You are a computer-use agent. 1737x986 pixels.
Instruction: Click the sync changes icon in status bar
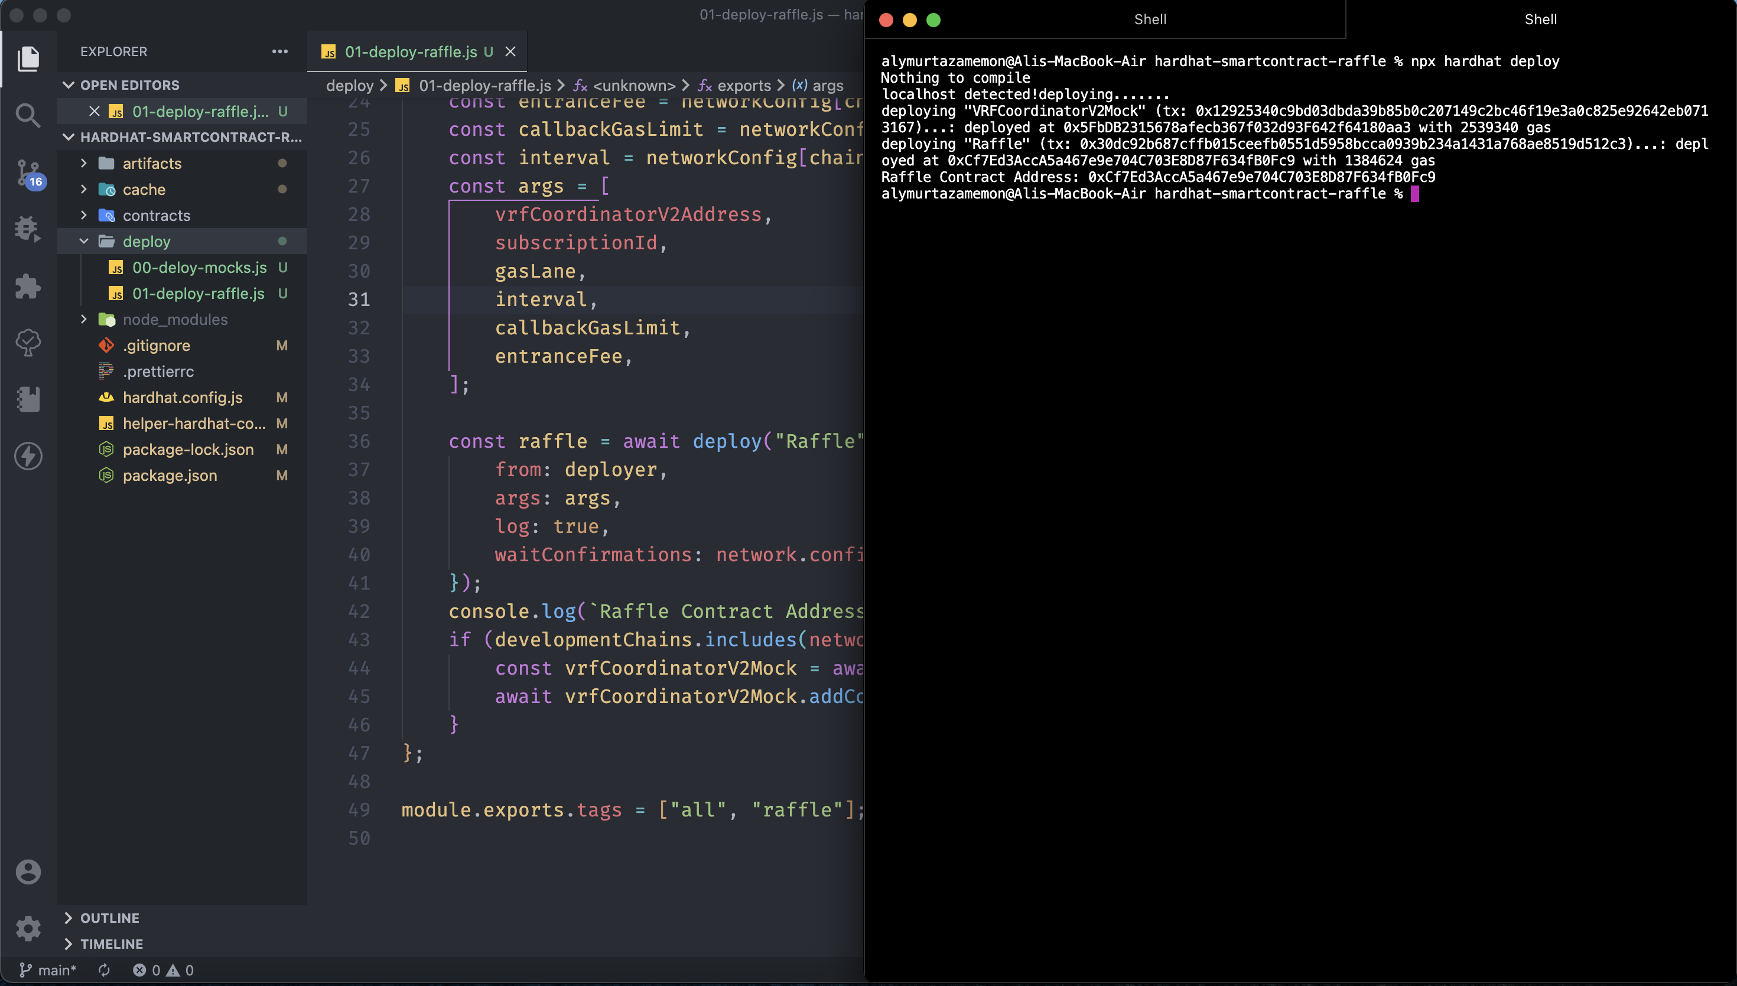105,969
